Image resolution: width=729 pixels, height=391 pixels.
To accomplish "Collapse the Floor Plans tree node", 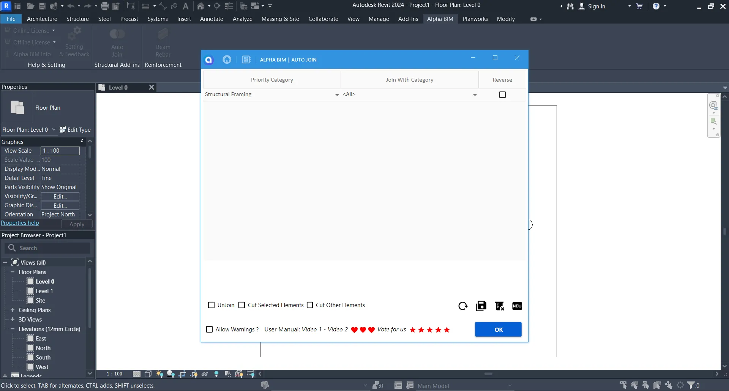I will click(13, 272).
